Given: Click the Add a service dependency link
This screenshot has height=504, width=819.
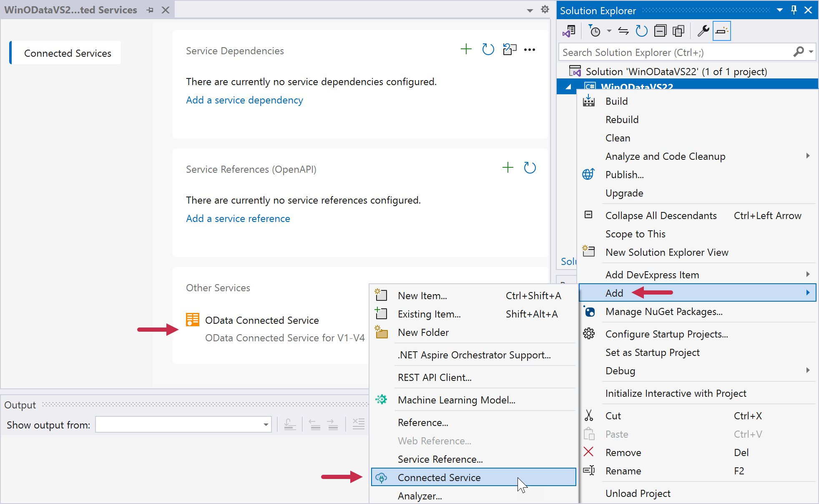Looking at the screenshot, I should 244,100.
